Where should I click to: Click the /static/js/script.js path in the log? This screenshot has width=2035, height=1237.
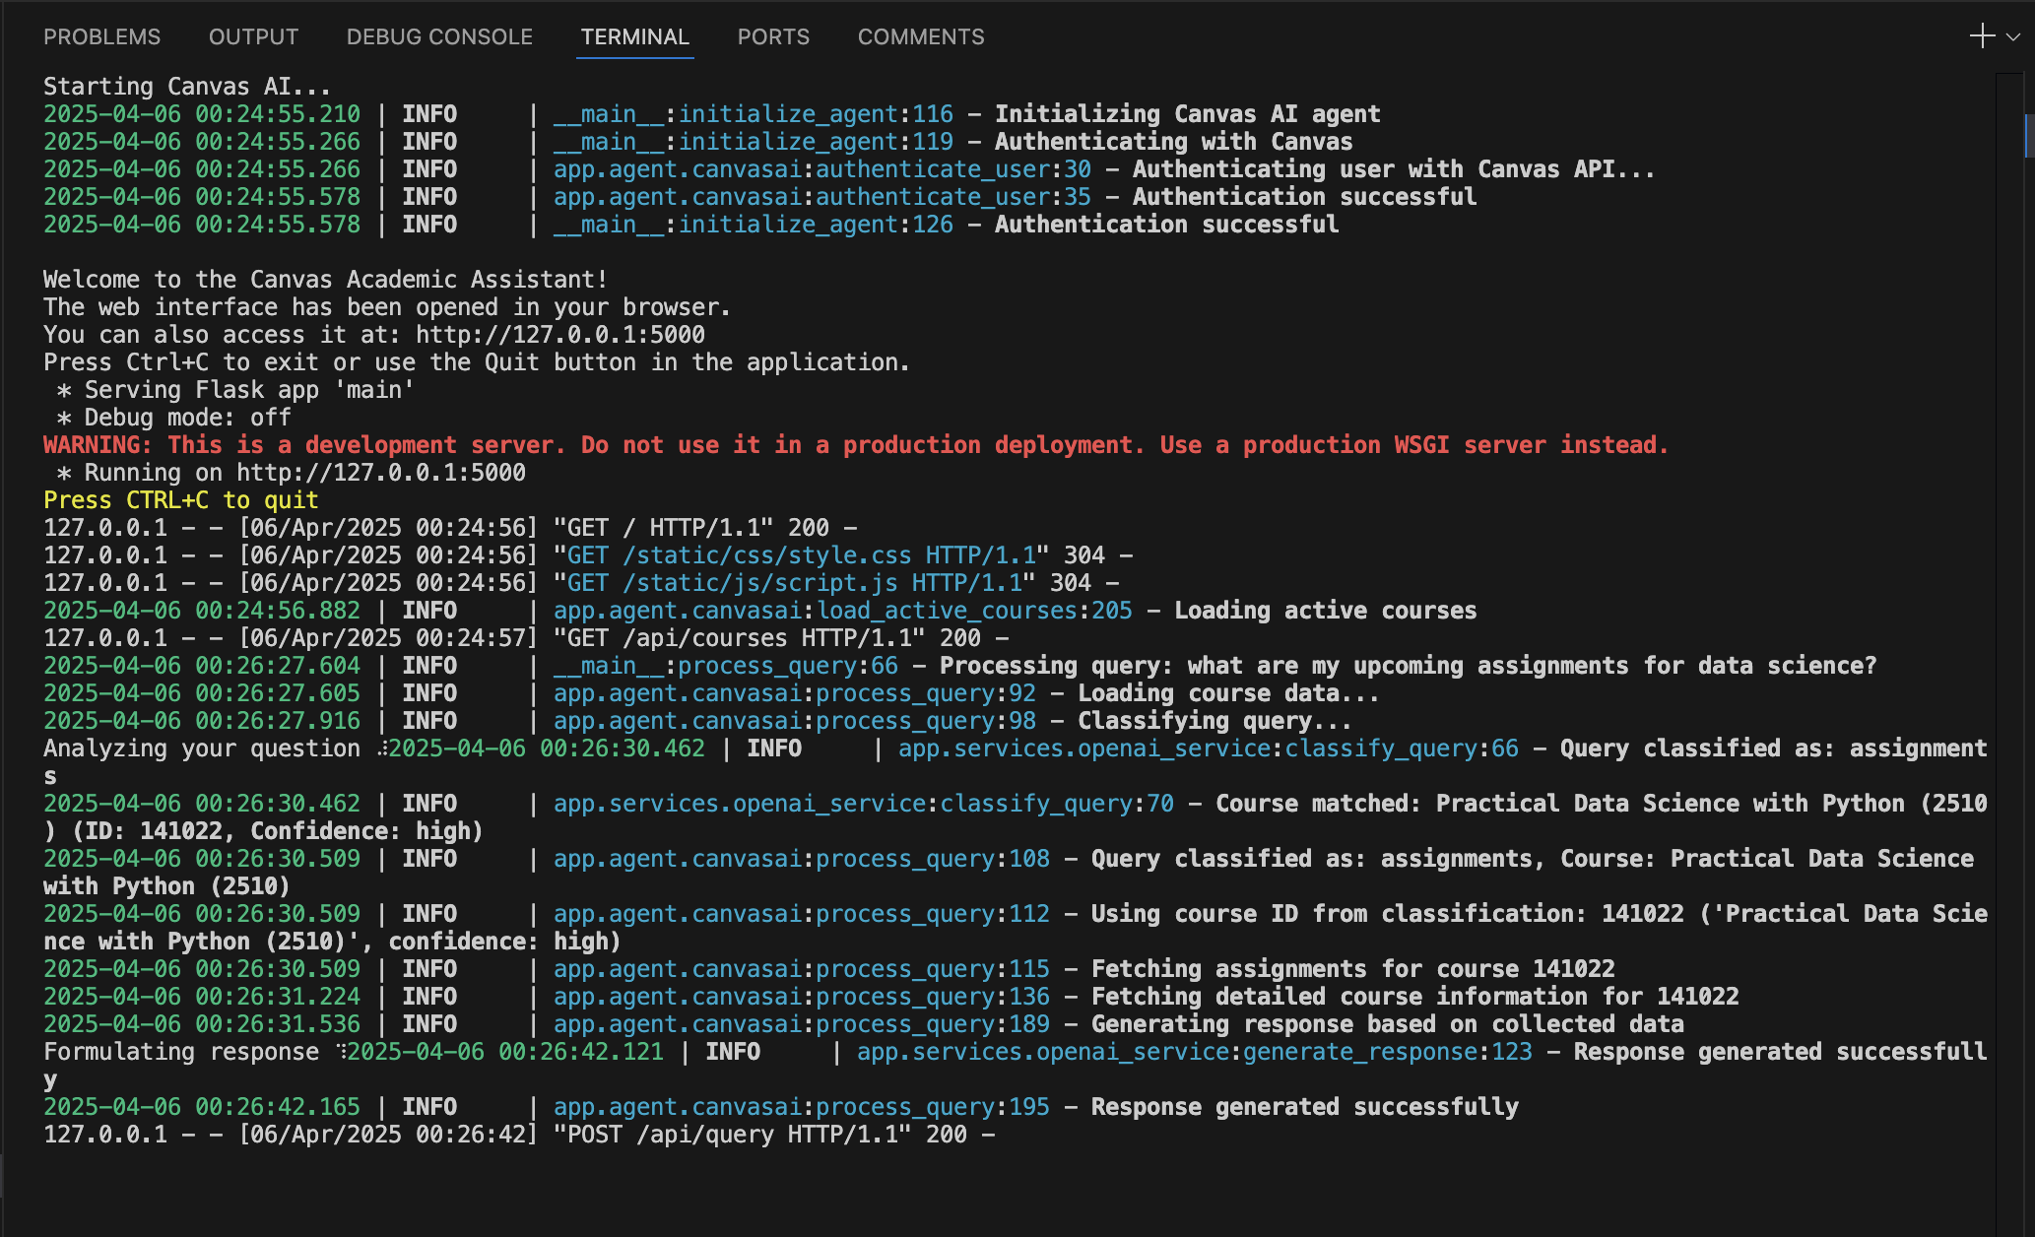[759, 583]
